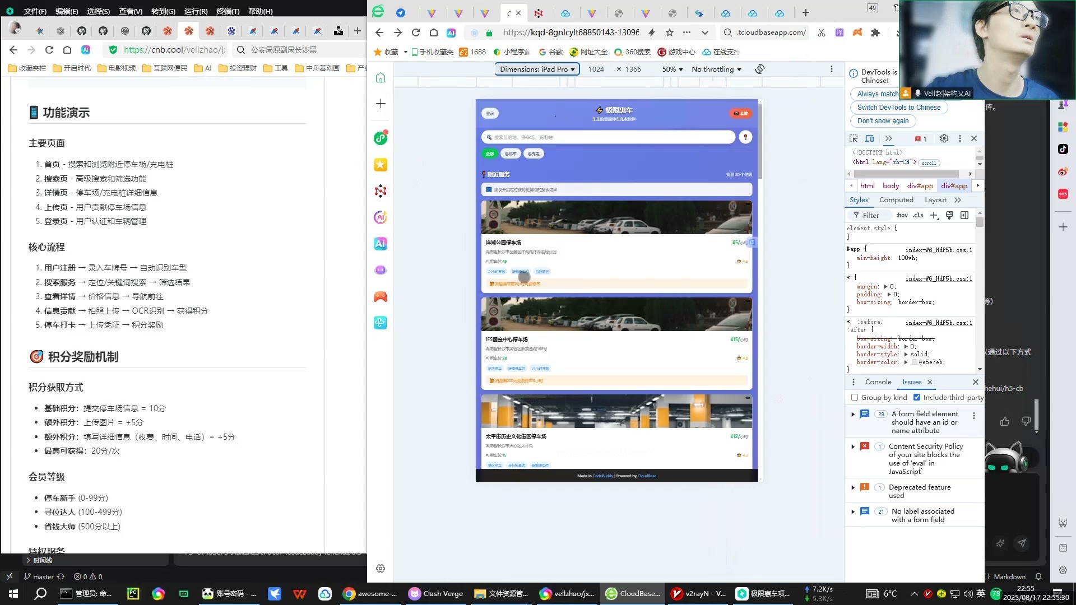The height and width of the screenshot is (605, 1076).
Task: Select the element inspection tool in DevTools
Action: pos(854,138)
